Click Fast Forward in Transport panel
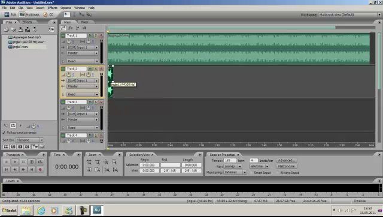The height and width of the screenshot is (217, 383). click(23, 169)
